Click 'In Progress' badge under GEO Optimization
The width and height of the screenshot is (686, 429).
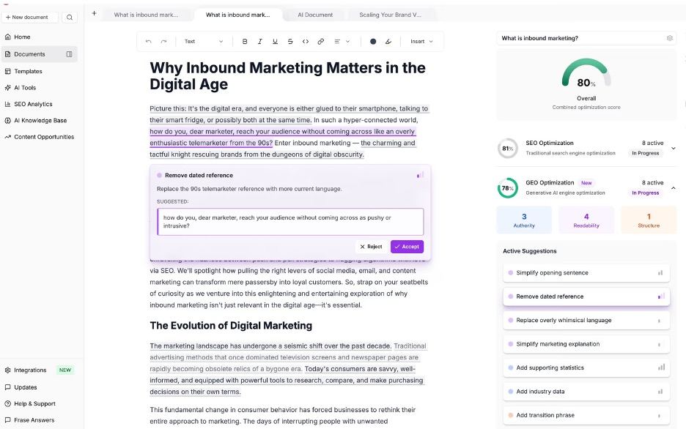point(645,193)
